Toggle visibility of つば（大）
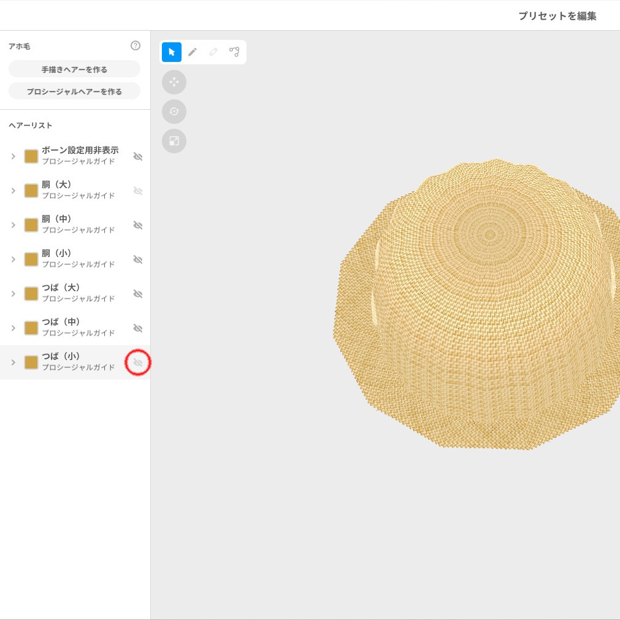The width and height of the screenshot is (620, 620). click(x=137, y=294)
